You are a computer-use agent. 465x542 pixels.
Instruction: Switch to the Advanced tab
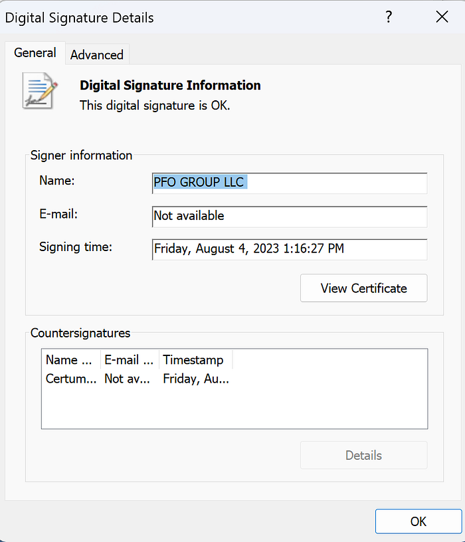[97, 54]
